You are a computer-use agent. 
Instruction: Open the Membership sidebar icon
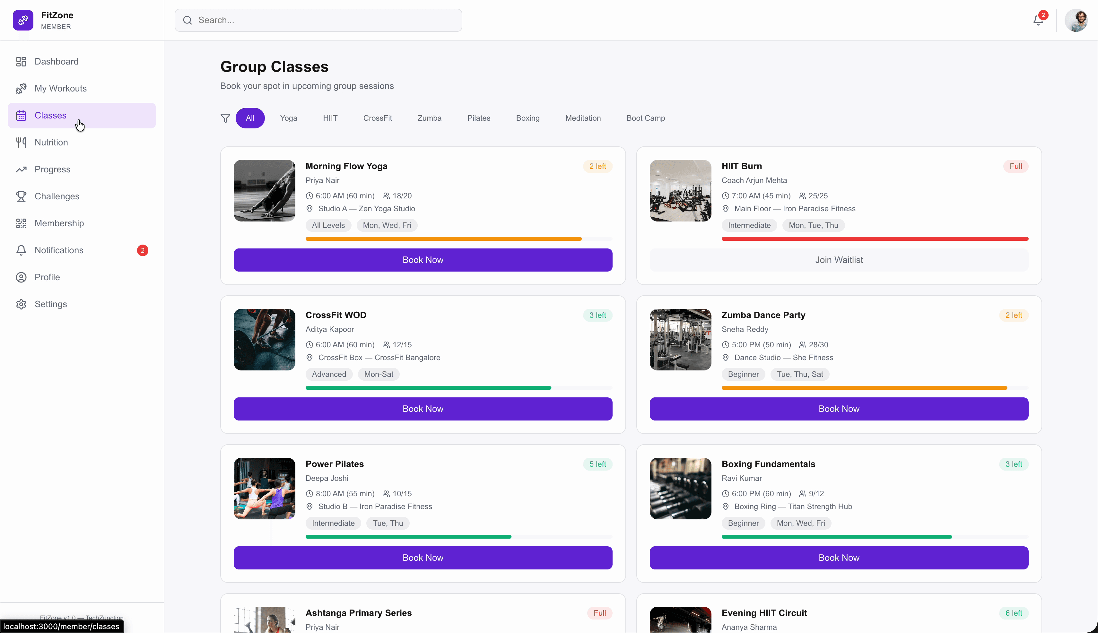pyautogui.click(x=21, y=223)
